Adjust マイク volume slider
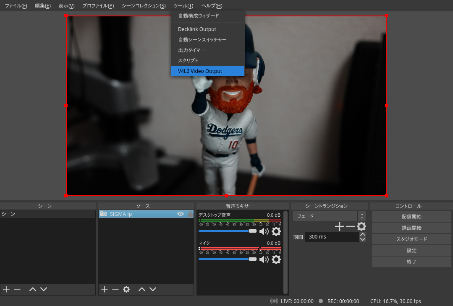Screen dimensions: 453x306 click(228, 259)
